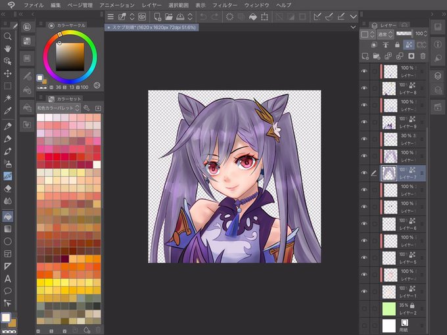Viewport: 447px width, 335px height.
Task: Hide the selected layer レイヤー 7
Action: tap(364, 173)
